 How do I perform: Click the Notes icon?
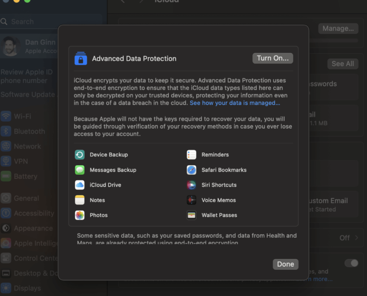click(x=79, y=200)
